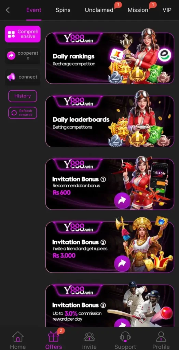This screenshot has height=350, width=179.
Task: Open the VIP tab
Action: 167,10
